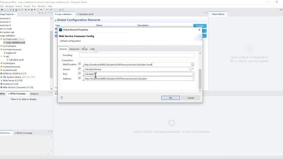283x159 pixels.
Task: Toggle expression mode for Service field
Action: pos(80,69)
